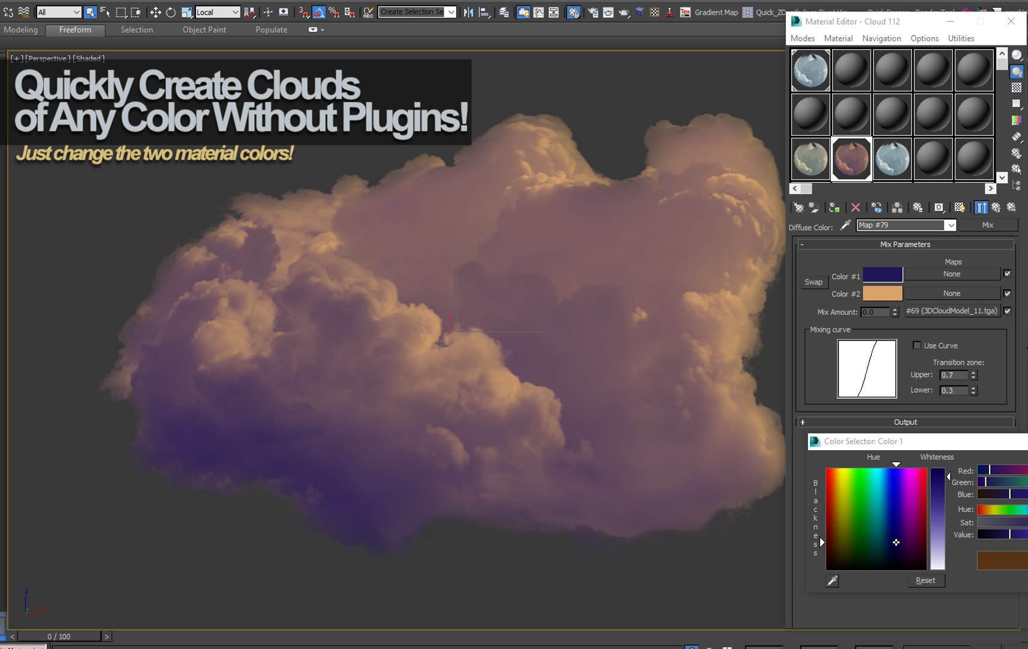Click the Lower transition zone spinner

[973, 391]
